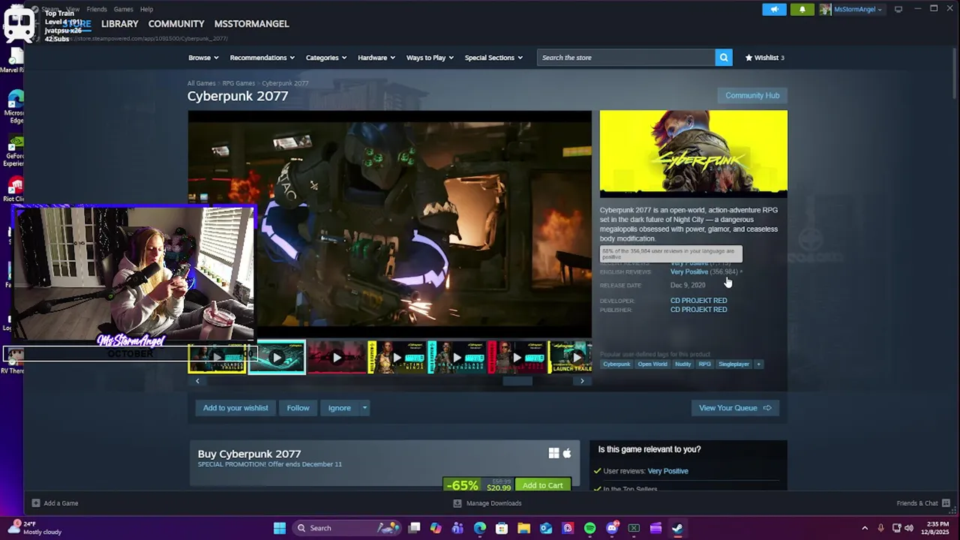Click the thumbnail strip scrollbar handle

tap(517, 381)
